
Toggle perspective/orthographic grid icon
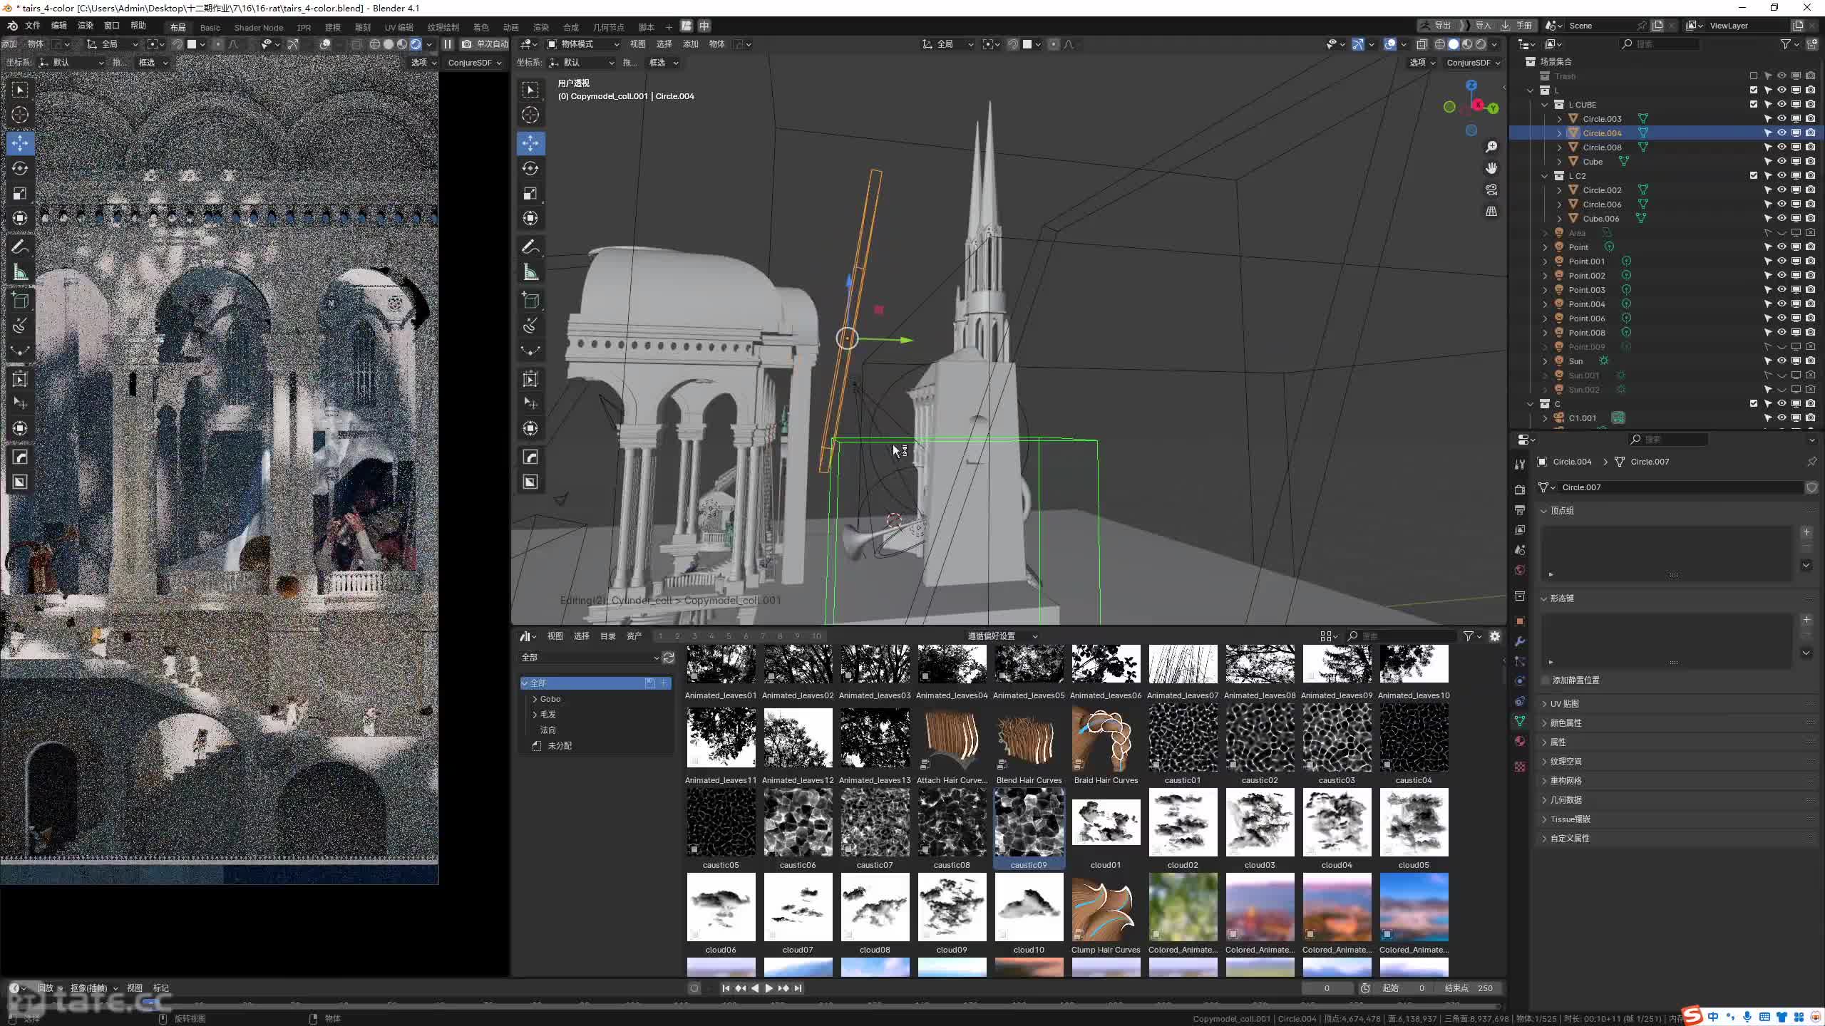1491,212
